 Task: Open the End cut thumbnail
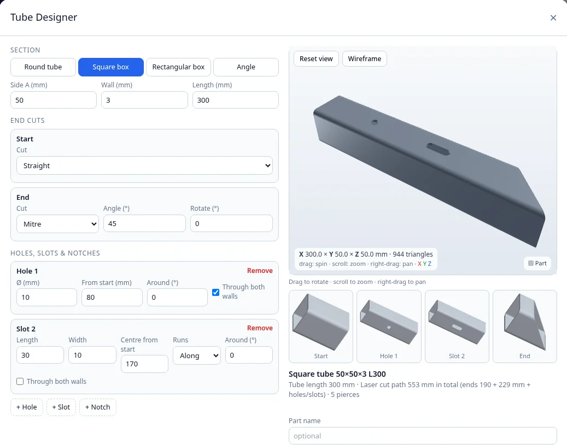click(x=525, y=326)
